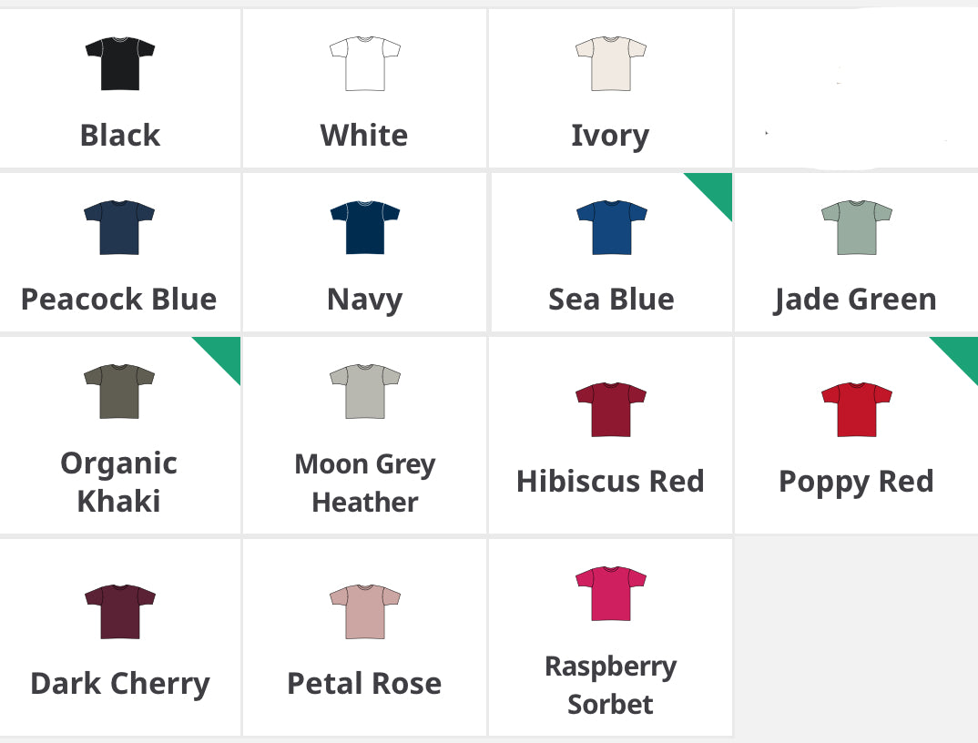Choose the White t-shirt swatch
Viewport: 978px width, 743px height.
pyautogui.click(x=365, y=64)
